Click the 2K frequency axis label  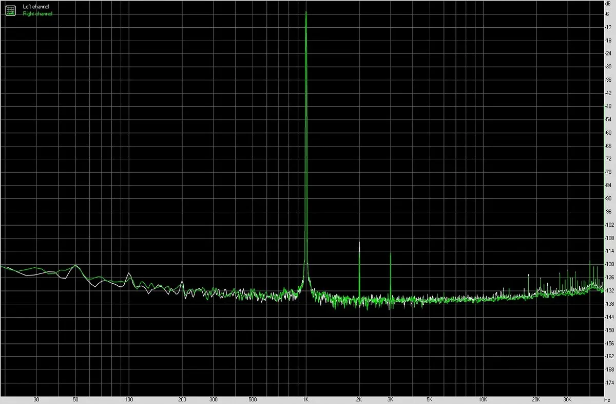(359, 399)
